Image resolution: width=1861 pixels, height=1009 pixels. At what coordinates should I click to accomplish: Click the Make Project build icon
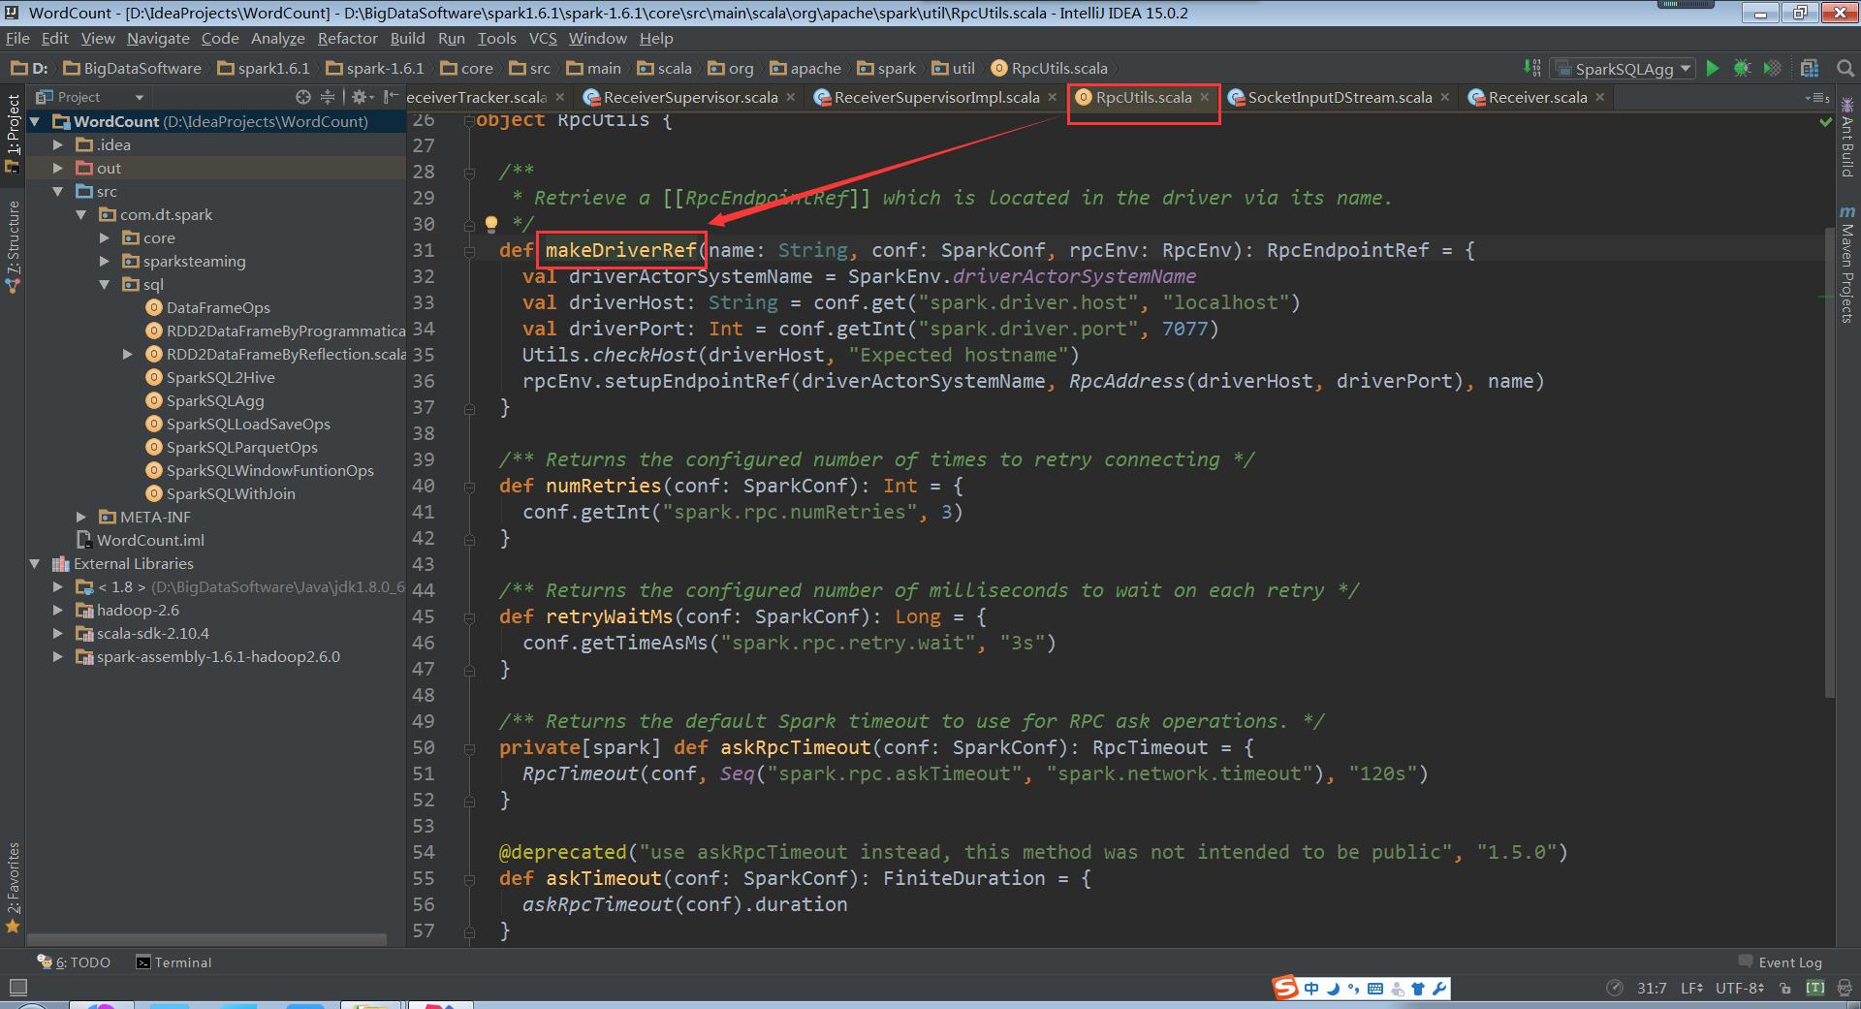1531,68
